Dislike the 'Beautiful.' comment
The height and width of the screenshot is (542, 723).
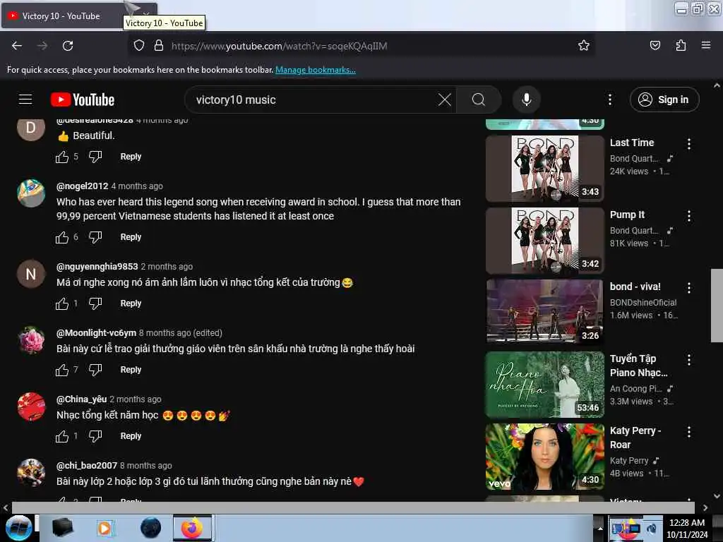tap(95, 157)
